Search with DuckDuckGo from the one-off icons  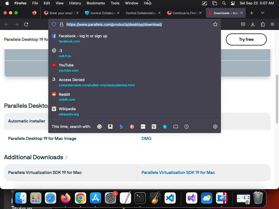click(132, 127)
